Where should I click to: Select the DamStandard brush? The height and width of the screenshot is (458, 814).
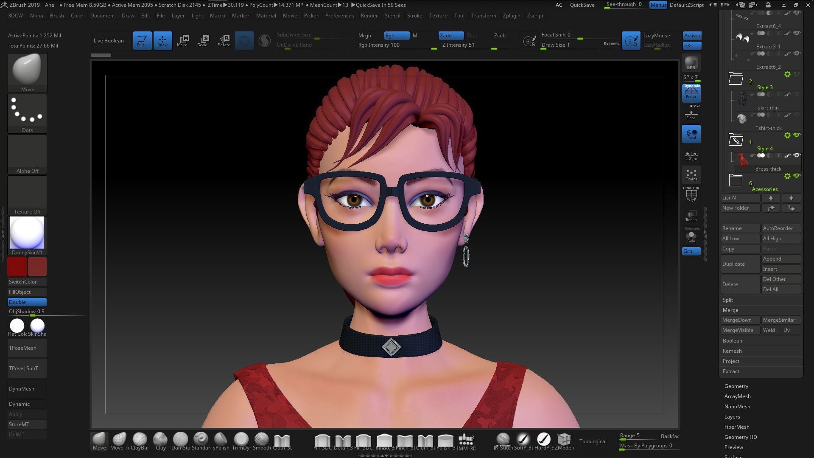click(x=181, y=441)
